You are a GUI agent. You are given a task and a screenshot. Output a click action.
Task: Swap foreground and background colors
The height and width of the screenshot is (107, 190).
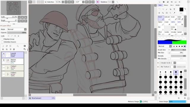pyautogui.click(x=185, y=9)
